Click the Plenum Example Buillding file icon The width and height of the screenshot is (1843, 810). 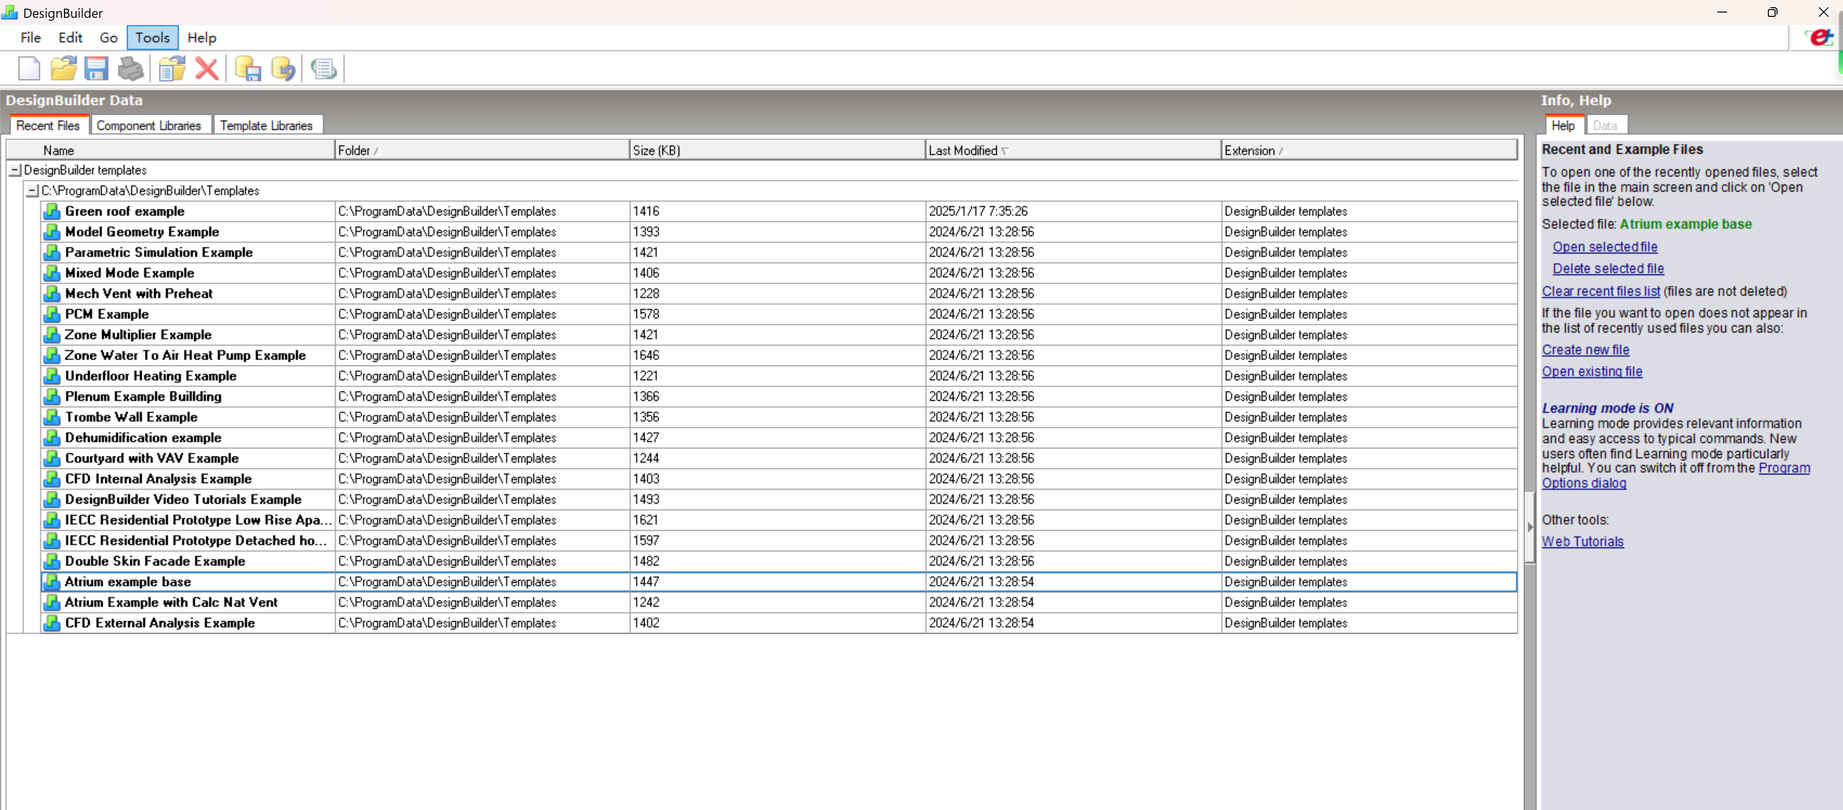point(52,396)
